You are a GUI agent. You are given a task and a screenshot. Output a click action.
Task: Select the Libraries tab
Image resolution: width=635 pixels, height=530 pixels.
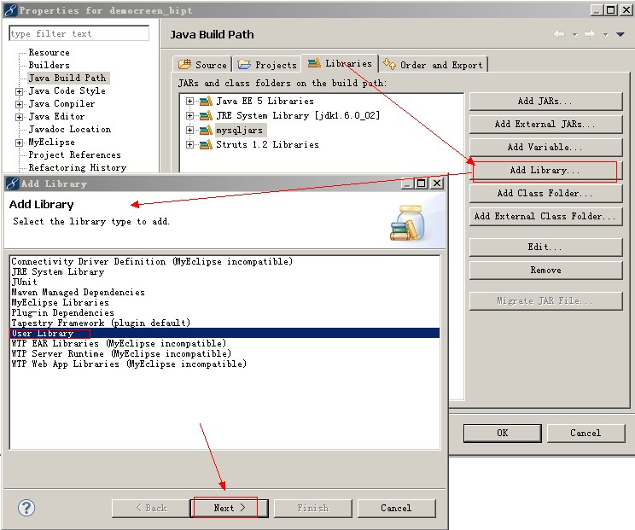[x=340, y=63]
